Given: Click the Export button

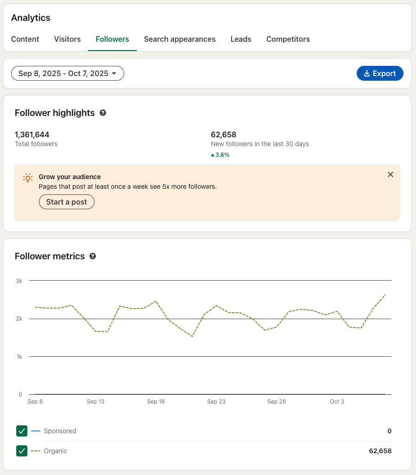Looking at the screenshot, I should [x=380, y=73].
